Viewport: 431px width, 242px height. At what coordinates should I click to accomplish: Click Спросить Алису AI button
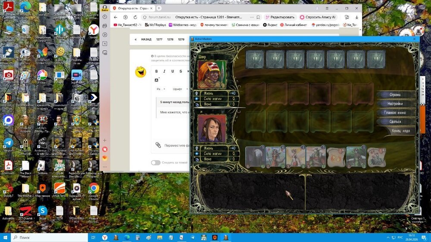coord(318,17)
